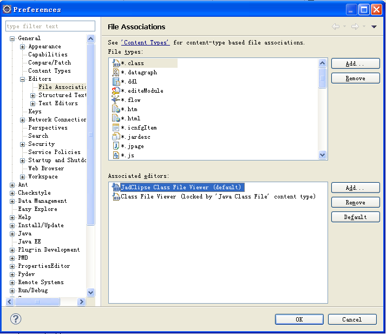The width and height of the screenshot is (386, 334).
Task: Click the *.editeModule file icon
Action: 116,91
